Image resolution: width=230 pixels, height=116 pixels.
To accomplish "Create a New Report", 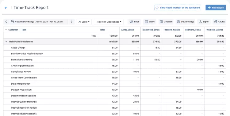I will 216,8.
